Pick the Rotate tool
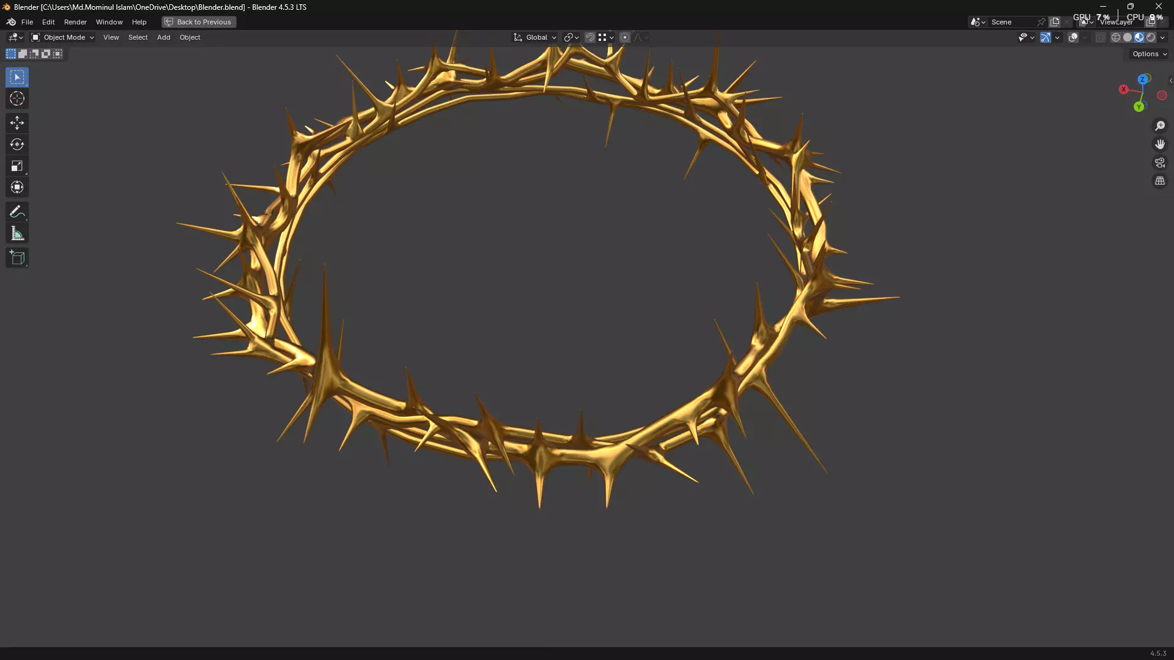Image resolution: width=1174 pixels, height=660 pixels. coord(17,144)
